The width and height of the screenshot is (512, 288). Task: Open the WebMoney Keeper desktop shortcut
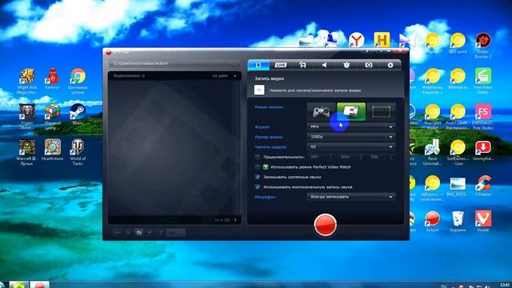tap(432, 81)
